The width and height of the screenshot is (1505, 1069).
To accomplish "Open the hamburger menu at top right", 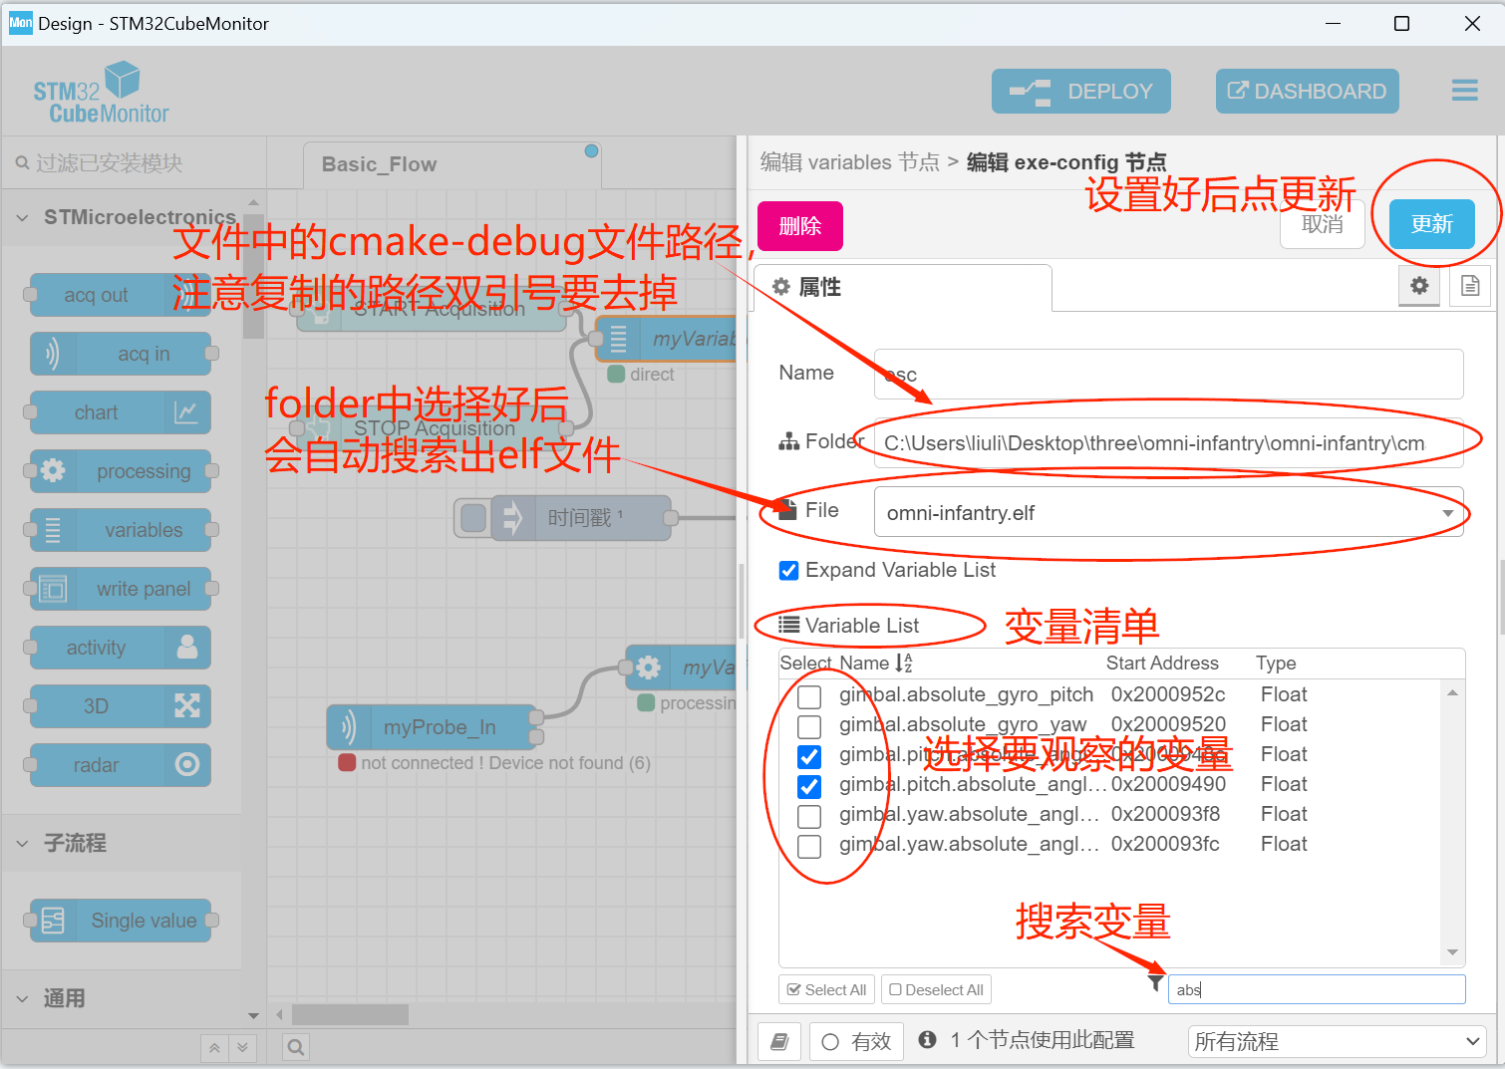I will 1464,90.
